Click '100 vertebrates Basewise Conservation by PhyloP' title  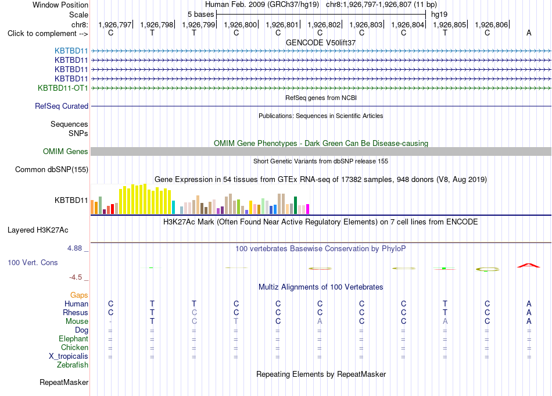pyautogui.click(x=321, y=249)
